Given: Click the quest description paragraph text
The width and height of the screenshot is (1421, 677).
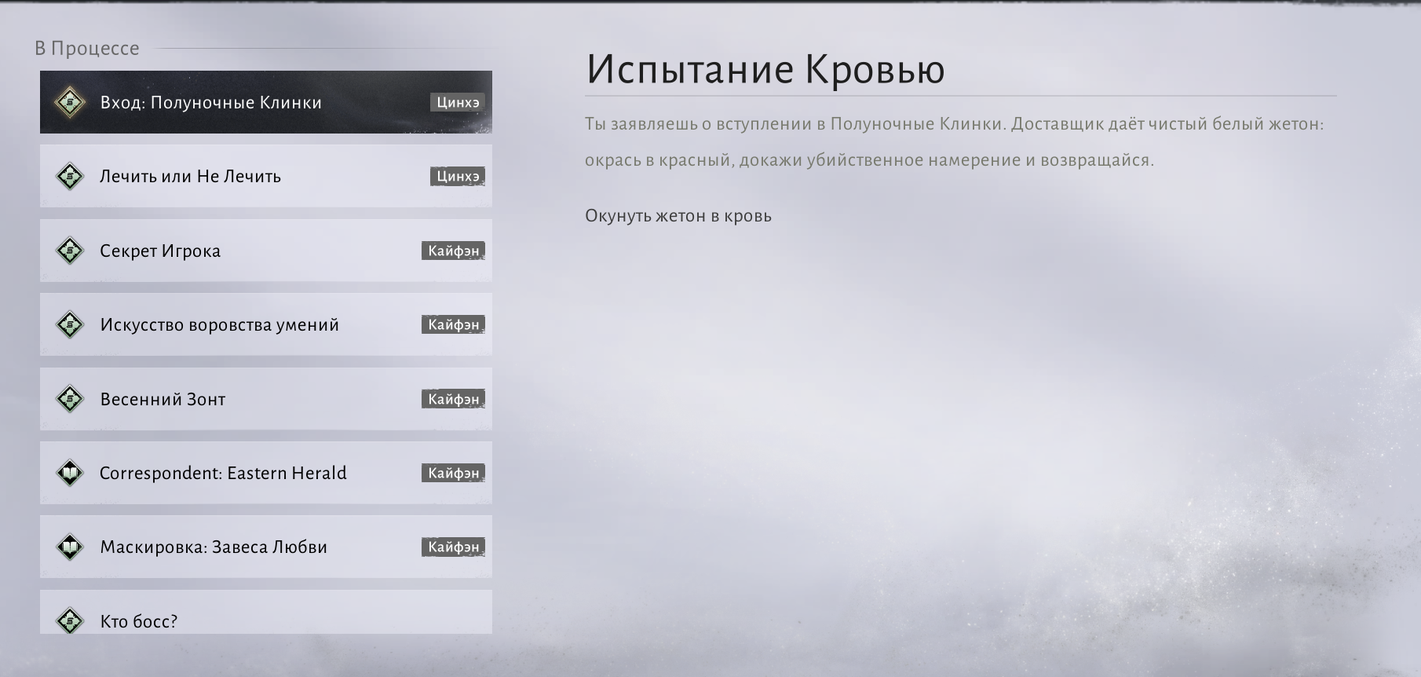Looking at the screenshot, I should tap(955, 142).
